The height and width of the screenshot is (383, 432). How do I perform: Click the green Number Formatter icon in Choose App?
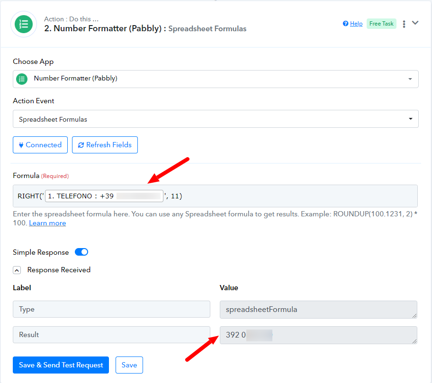tap(22, 79)
